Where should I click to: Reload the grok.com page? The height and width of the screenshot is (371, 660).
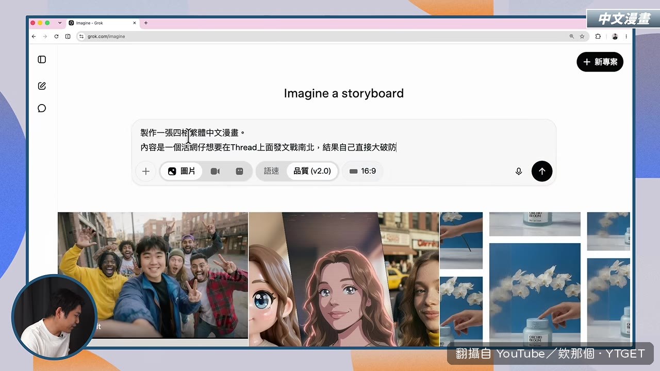coord(56,37)
